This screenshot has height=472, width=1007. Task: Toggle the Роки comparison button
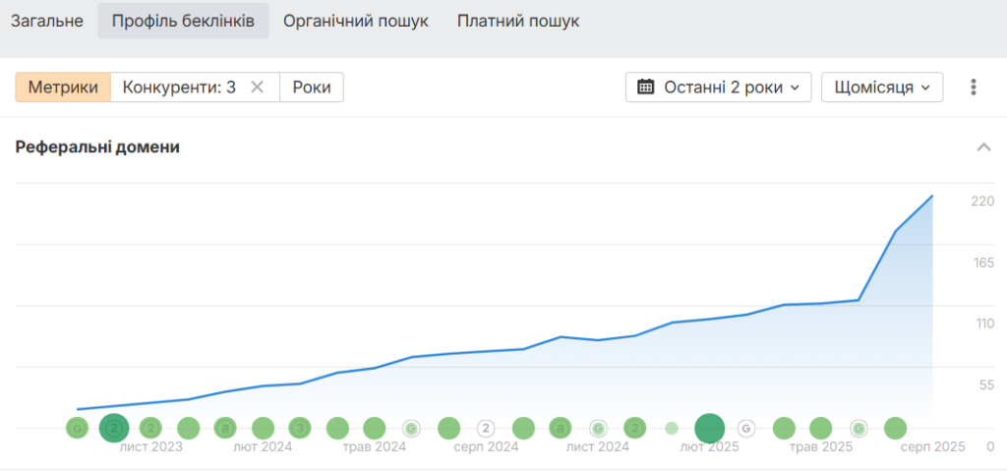coord(312,88)
